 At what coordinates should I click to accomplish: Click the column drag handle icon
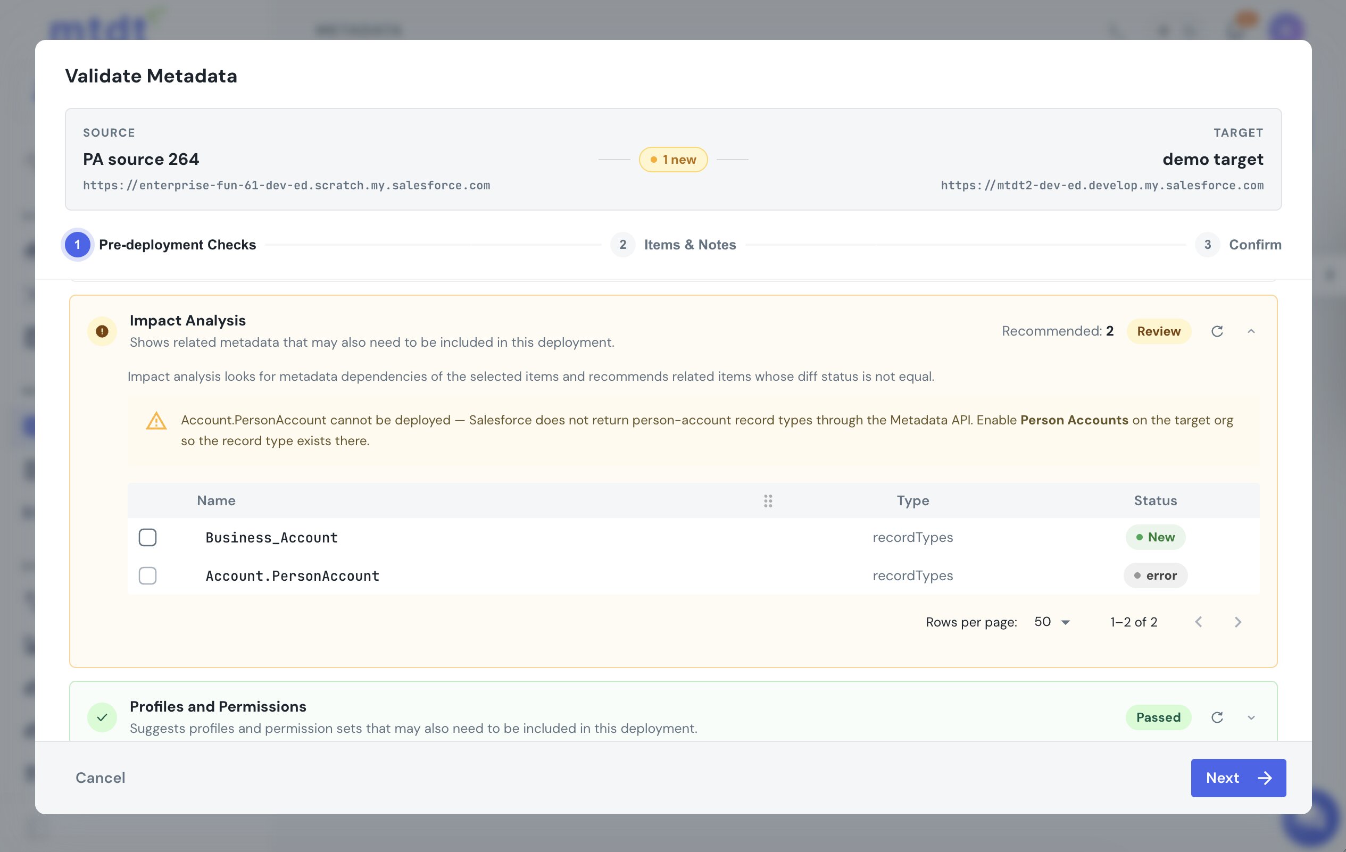(x=768, y=500)
